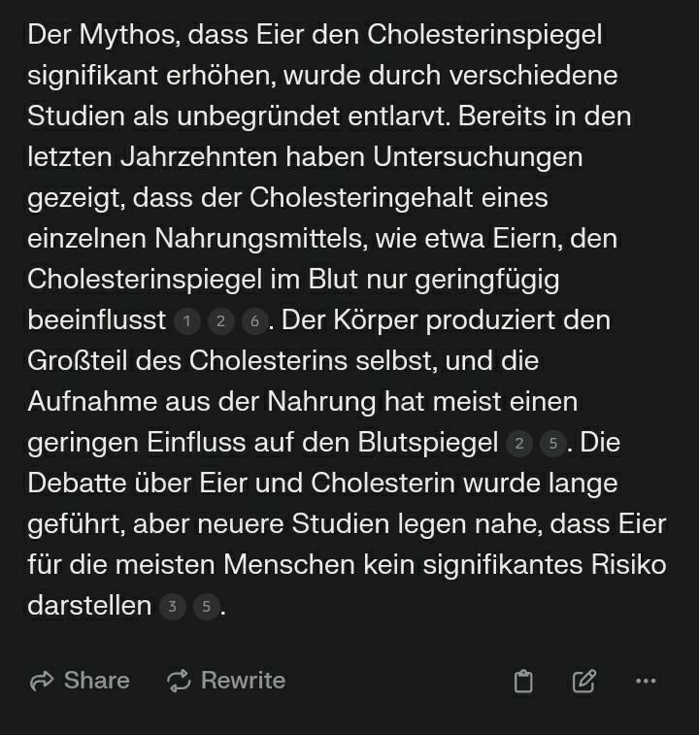
Task: Click the edit query pencil icon
Action: pyautogui.click(x=584, y=682)
